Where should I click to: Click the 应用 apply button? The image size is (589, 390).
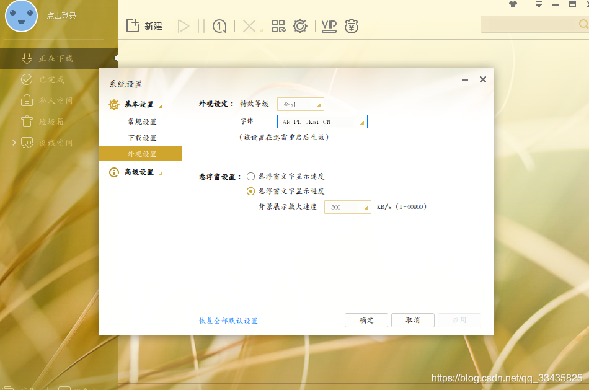pos(459,320)
